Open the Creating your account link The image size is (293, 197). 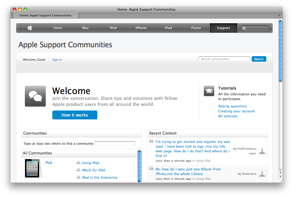(x=236, y=111)
